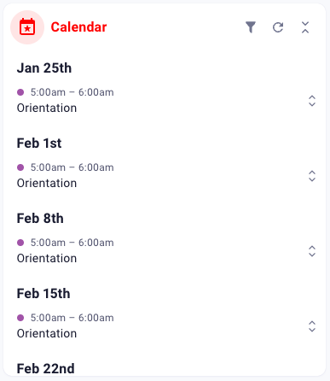Image resolution: width=330 pixels, height=381 pixels.
Task: Select the Feb 22nd date heading
Action: [46, 368]
